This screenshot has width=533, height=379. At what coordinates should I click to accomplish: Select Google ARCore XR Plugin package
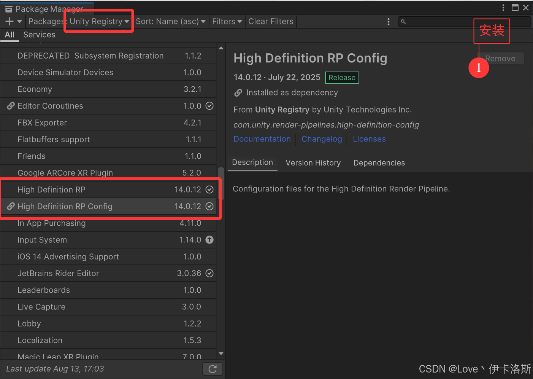pyautogui.click(x=108, y=173)
